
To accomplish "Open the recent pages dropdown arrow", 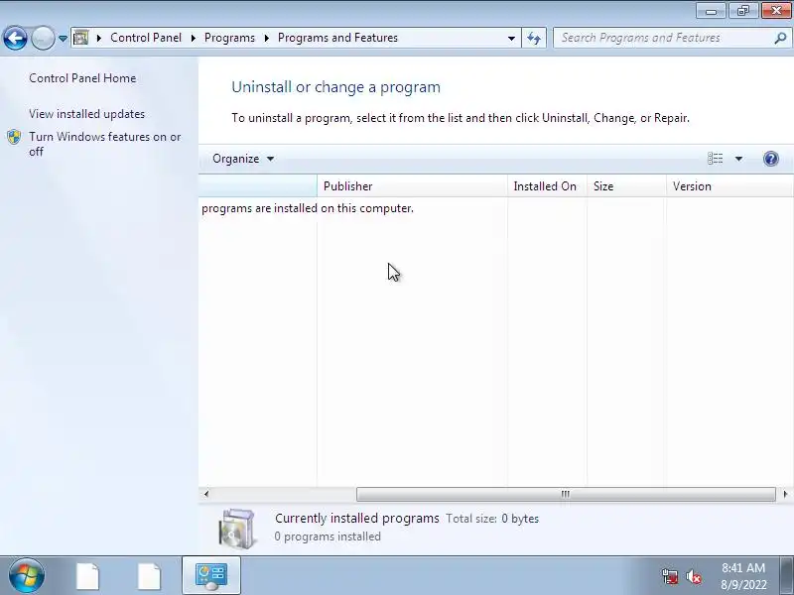I will [x=63, y=38].
